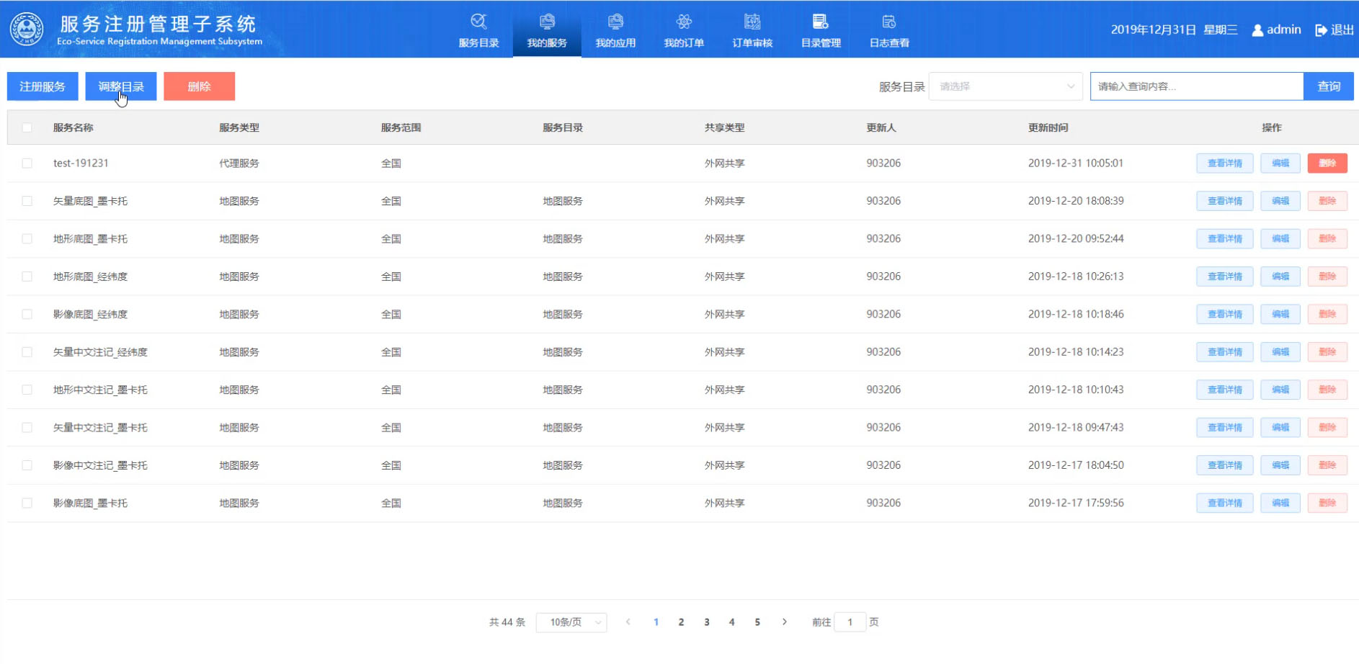1359x664 pixels.
Task: Click the service directory nav icon
Action: [x=478, y=22]
